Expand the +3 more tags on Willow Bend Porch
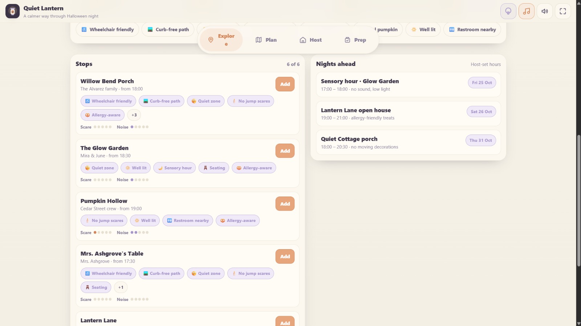The width and height of the screenshot is (581, 326). click(134, 115)
